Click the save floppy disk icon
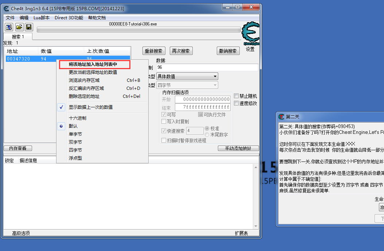 (29, 27)
